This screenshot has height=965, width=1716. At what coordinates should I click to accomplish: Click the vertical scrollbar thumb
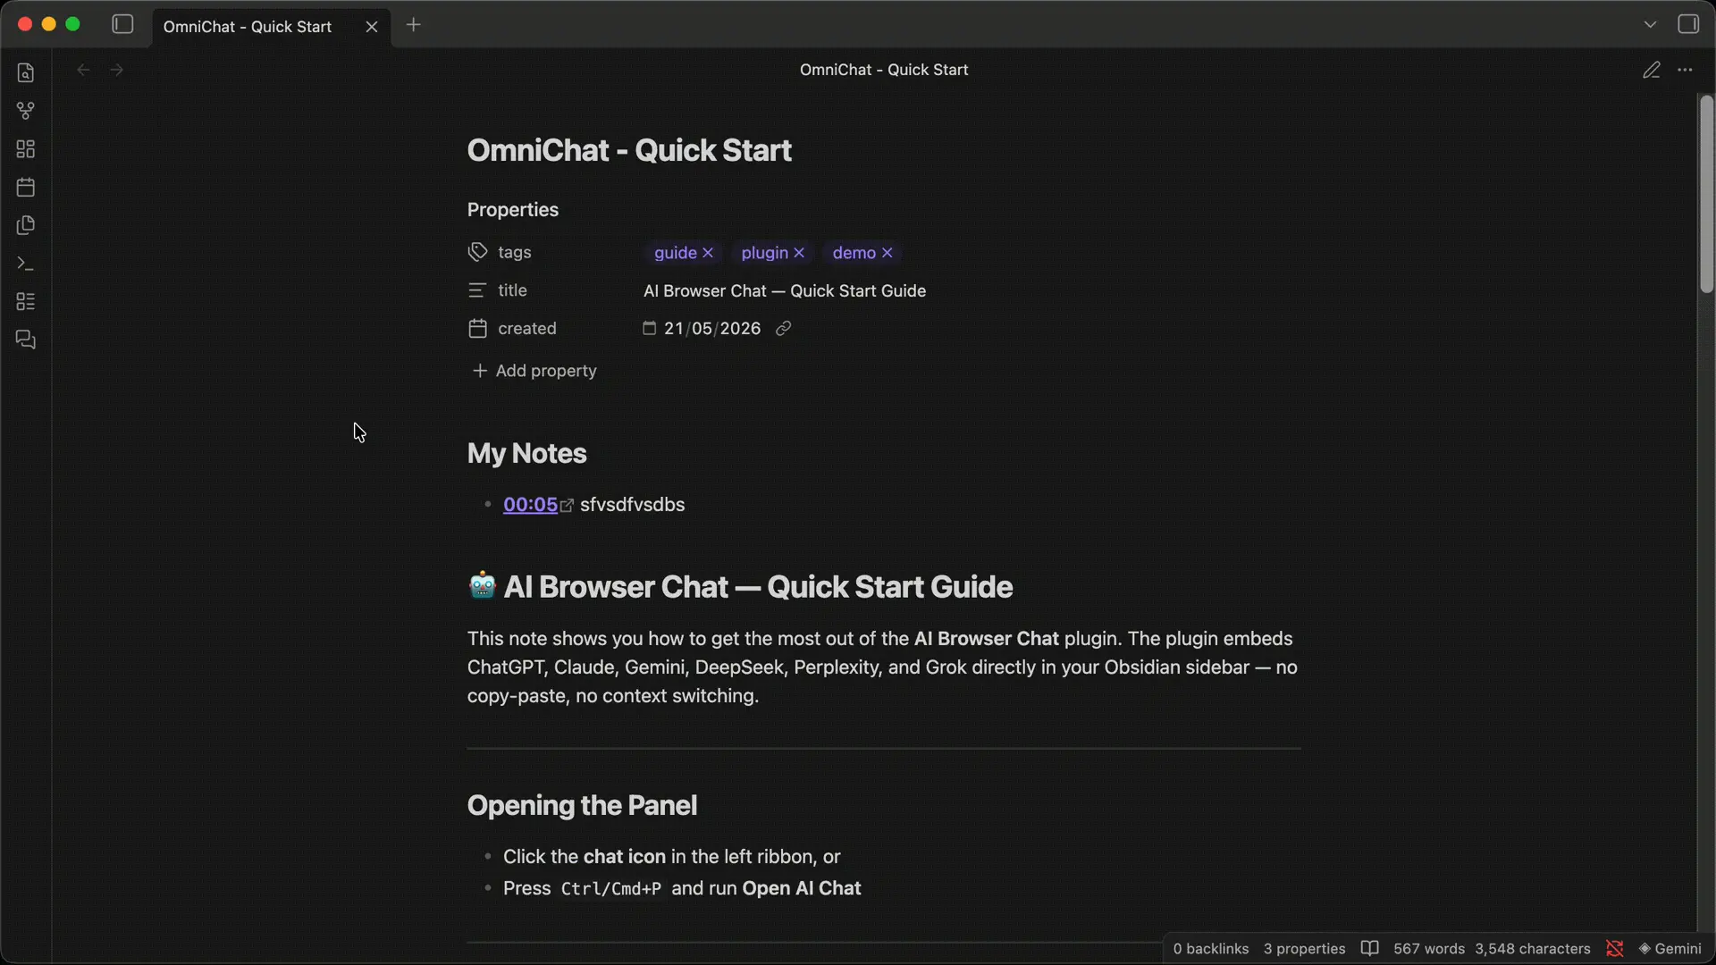(x=1706, y=195)
